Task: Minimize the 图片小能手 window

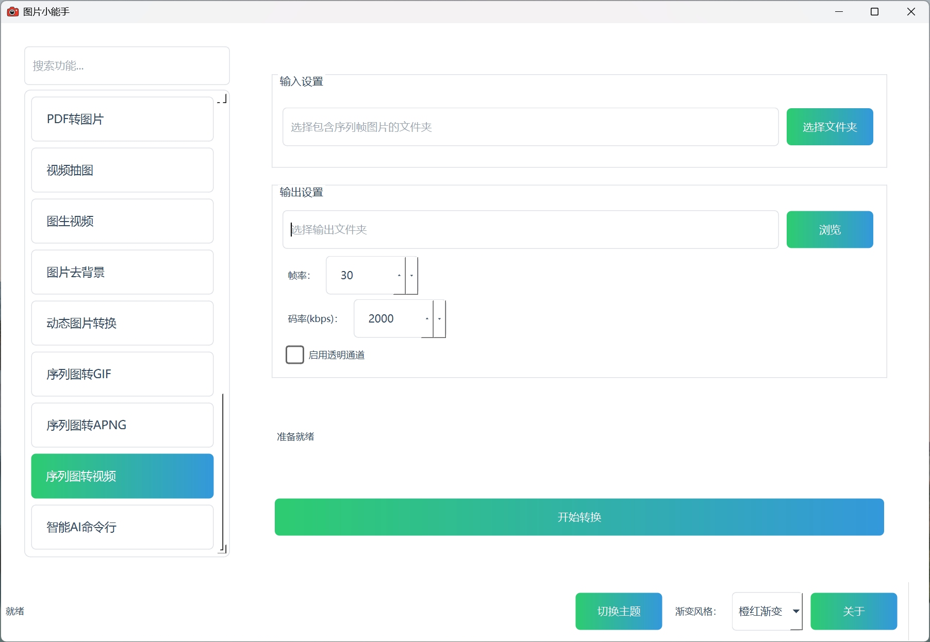Action: point(839,11)
